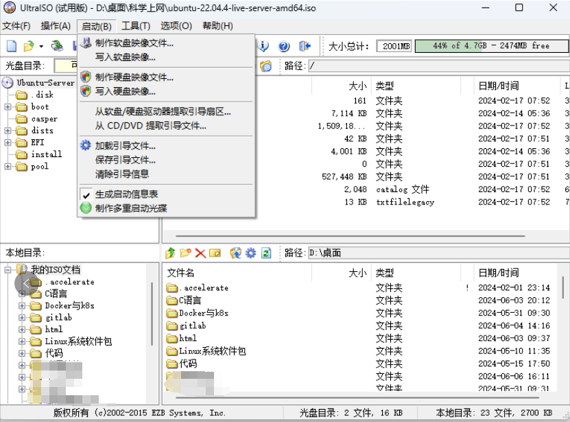Click the yellow rename folder icon in local toolbar
Image resolution: width=570 pixels, height=422 pixels.
[x=215, y=253]
